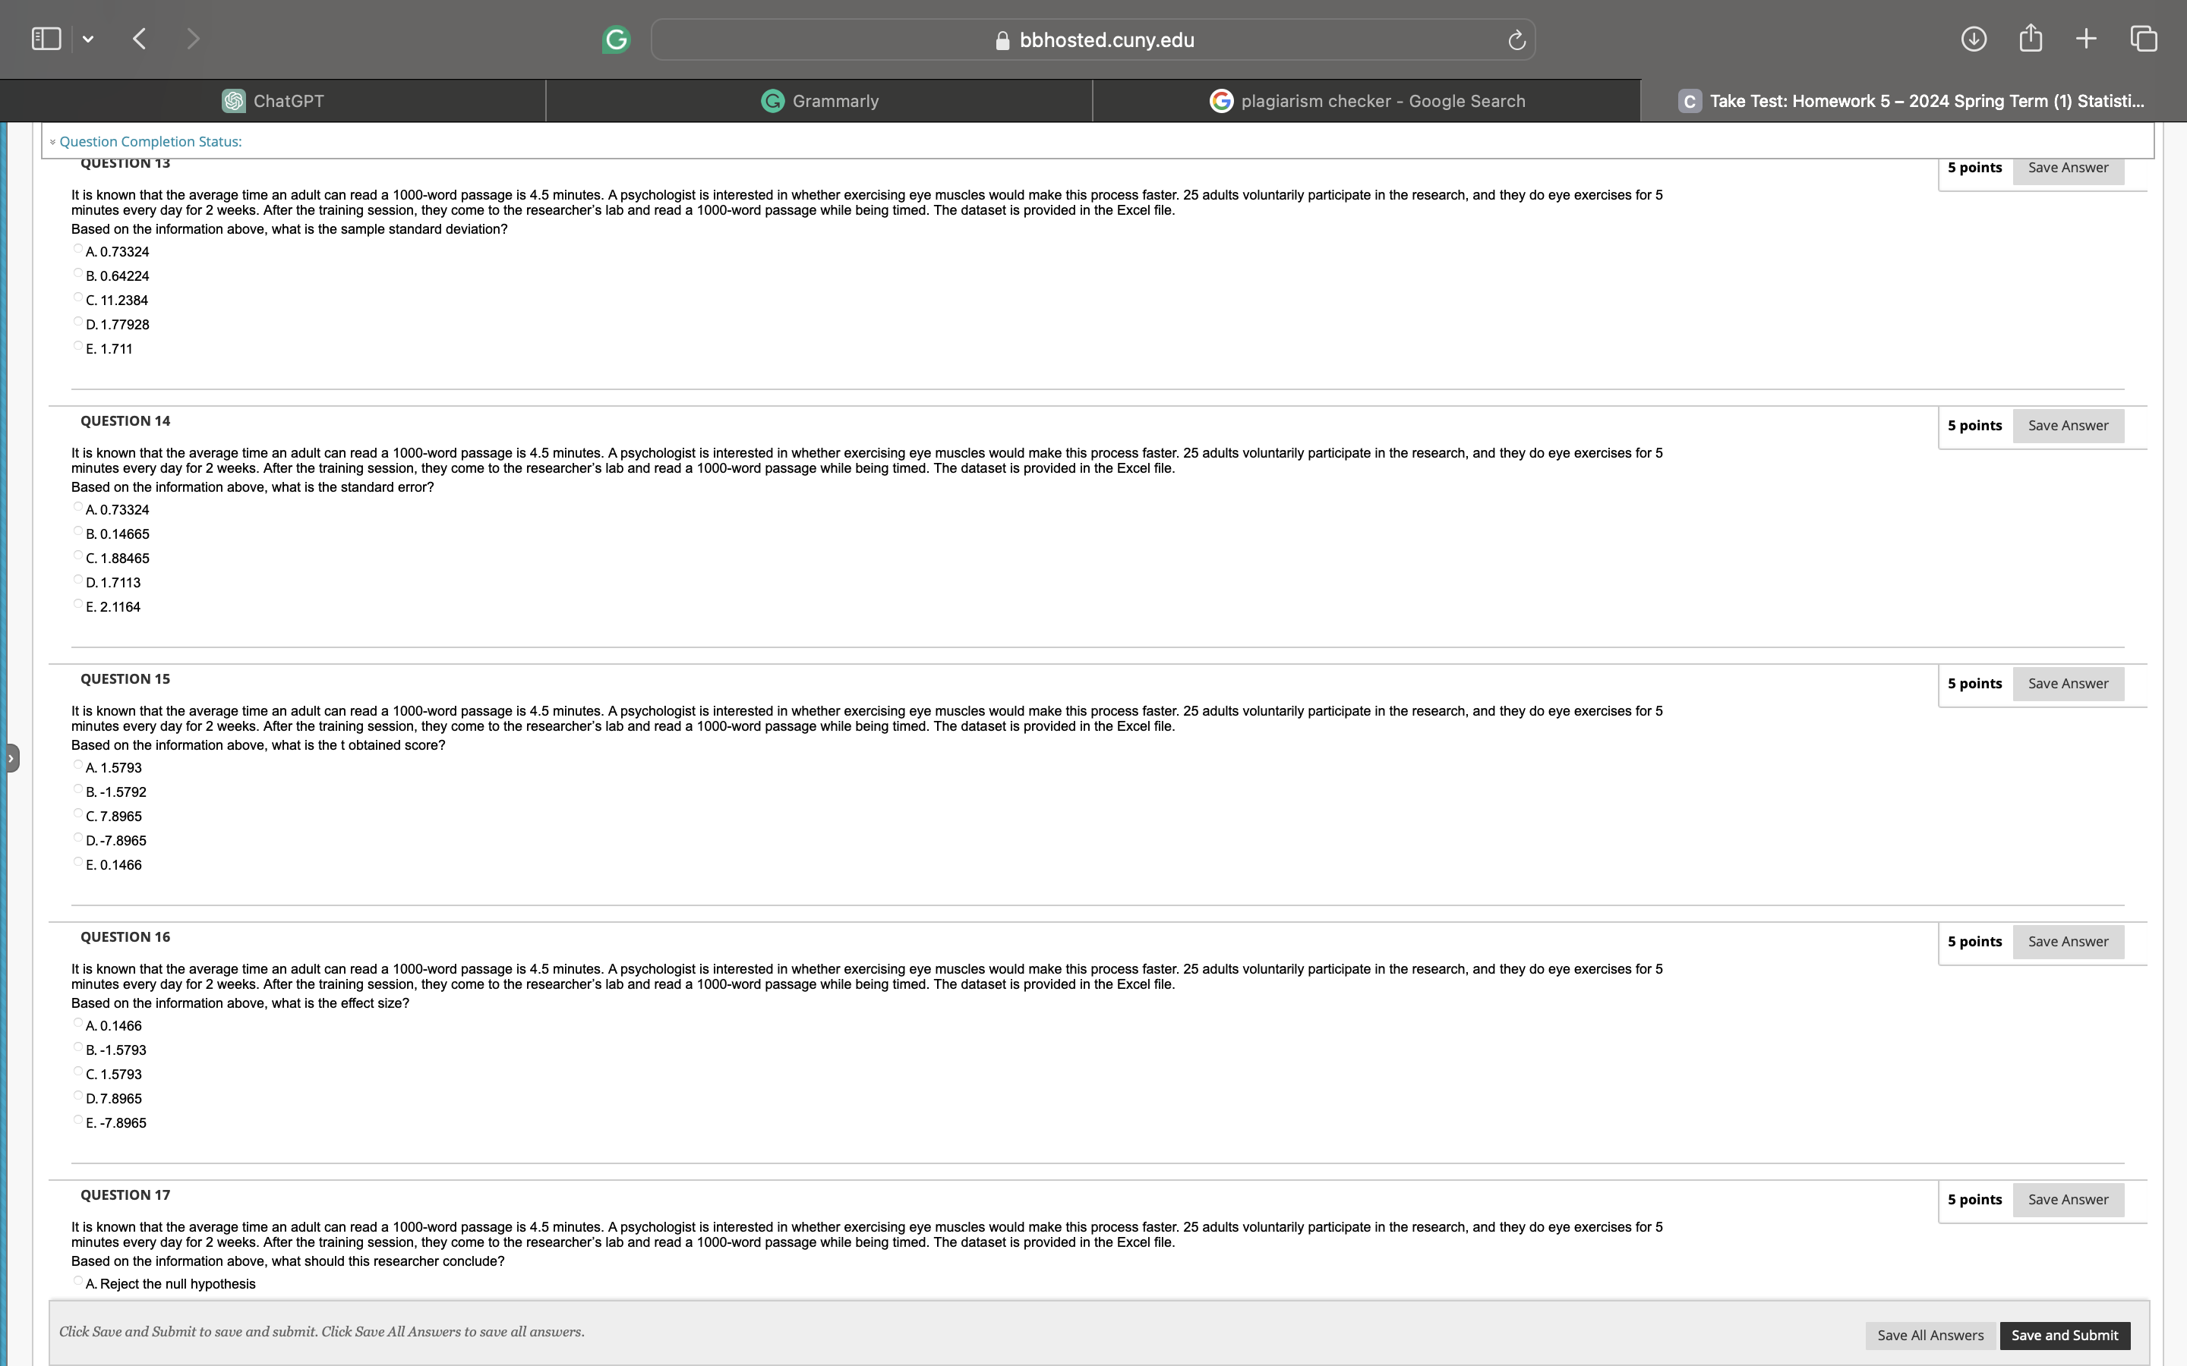Expand the left edge panel arrow
Image resolution: width=2187 pixels, height=1366 pixels.
[10, 757]
